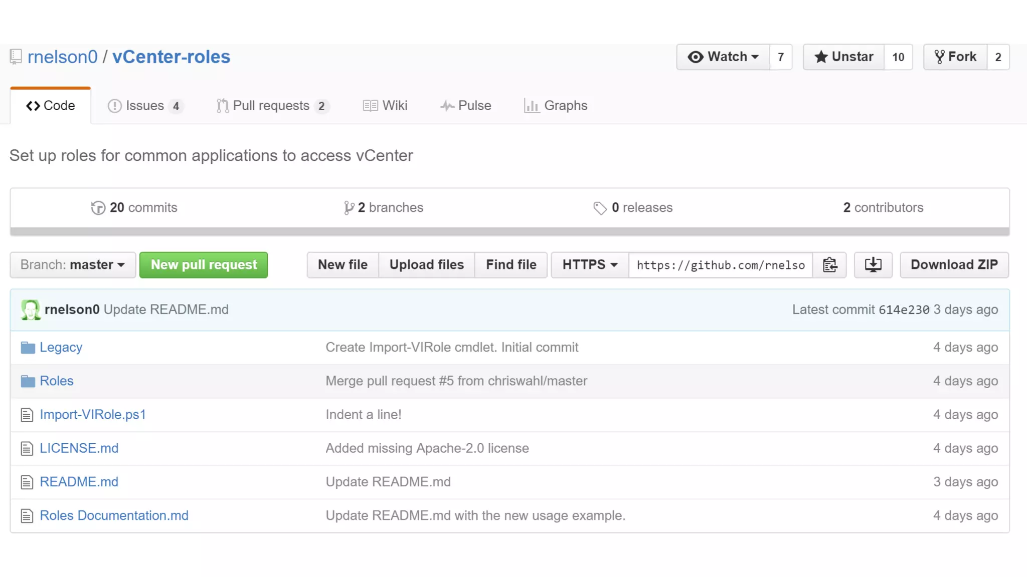Click the clone in desktop icon
Image resolution: width=1027 pixels, height=577 pixels.
point(873,265)
